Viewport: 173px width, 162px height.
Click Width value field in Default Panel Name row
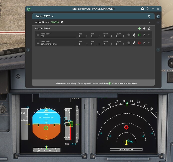(107, 44)
